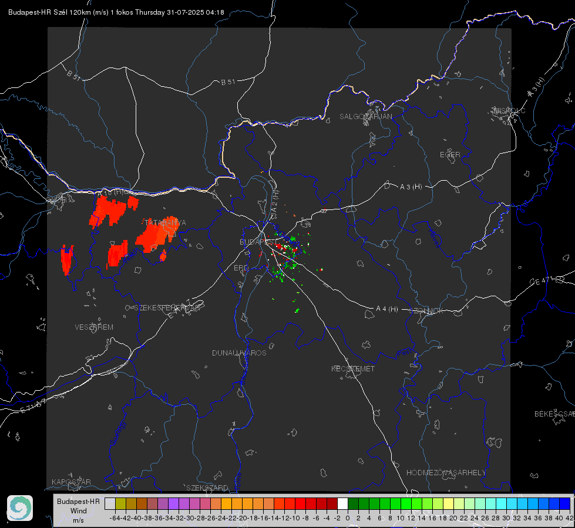Screen dimensions: 575x528
Task: Click the legend value label '42'
Action: pos(569,518)
